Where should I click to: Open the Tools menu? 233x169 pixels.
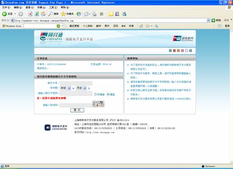click(x=53, y=7)
